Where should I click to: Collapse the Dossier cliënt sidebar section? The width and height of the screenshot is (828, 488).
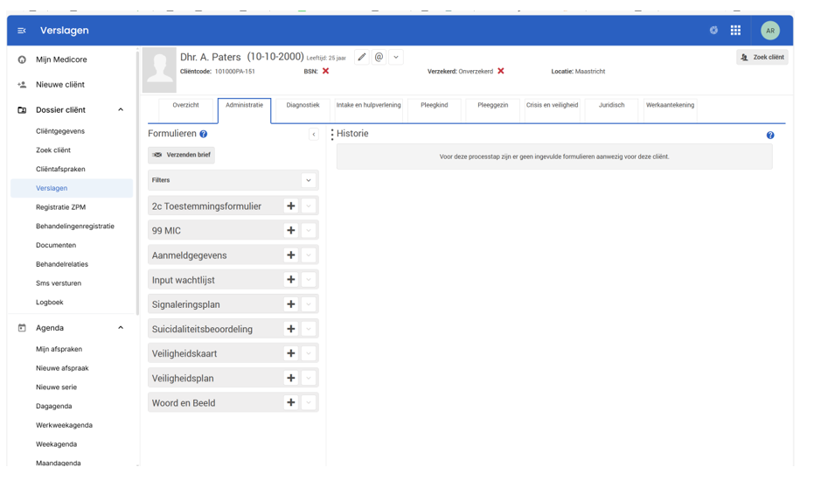[121, 110]
